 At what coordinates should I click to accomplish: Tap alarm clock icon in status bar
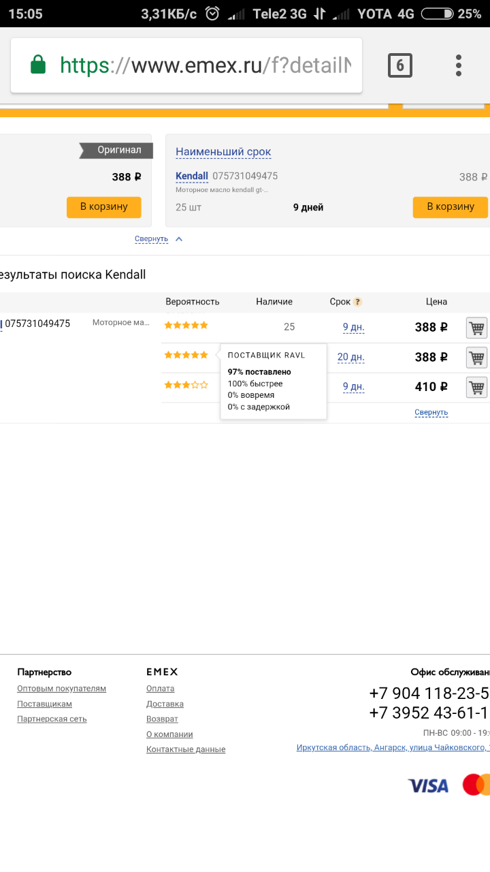click(x=212, y=14)
